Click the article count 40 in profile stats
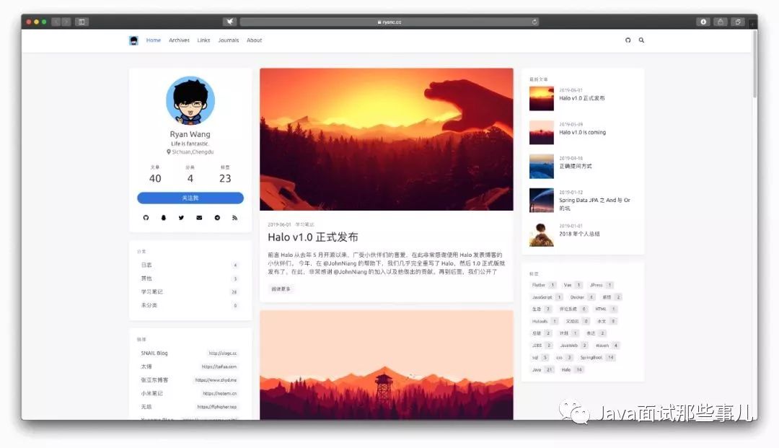The width and height of the screenshot is (779, 448). [155, 178]
